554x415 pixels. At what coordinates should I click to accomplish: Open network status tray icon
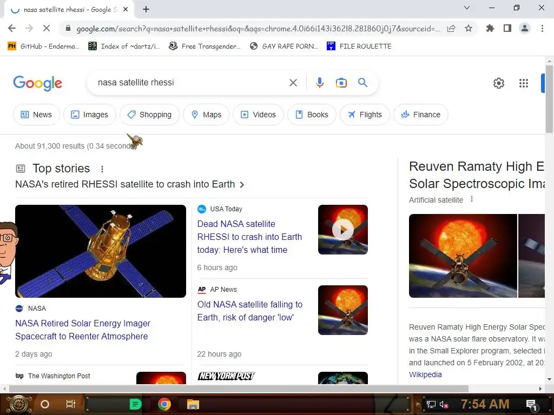[431, 404]
